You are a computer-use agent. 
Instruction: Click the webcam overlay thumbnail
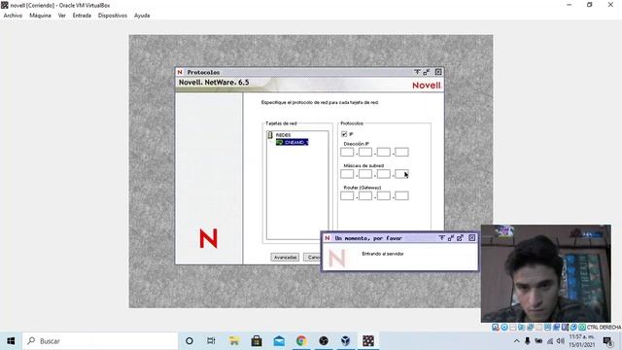[x=546, y=274]
